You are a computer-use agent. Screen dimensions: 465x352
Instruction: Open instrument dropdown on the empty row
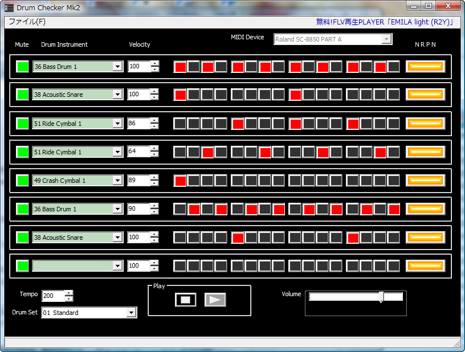[x=117, y=266]
